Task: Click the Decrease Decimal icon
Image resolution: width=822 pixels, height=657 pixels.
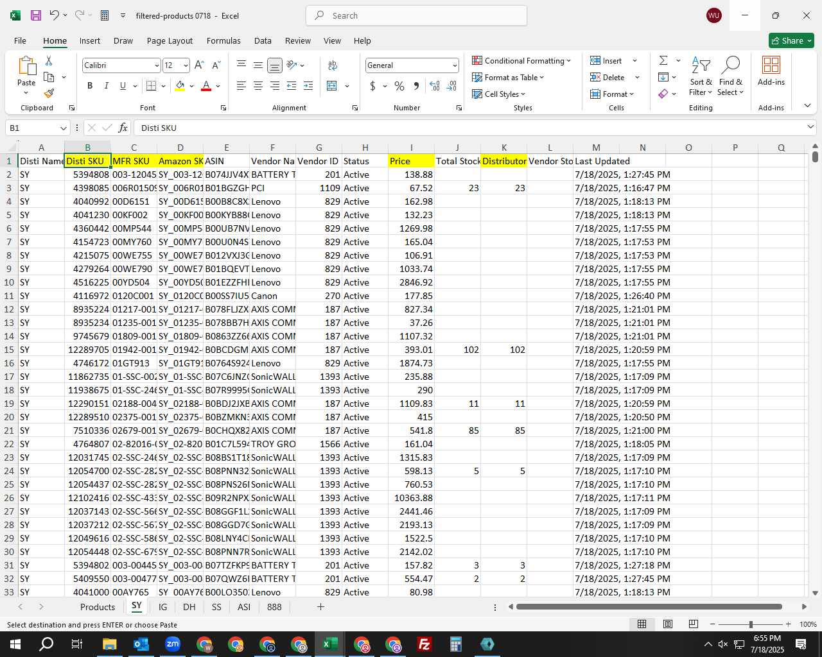Action: tap(451, 85)
